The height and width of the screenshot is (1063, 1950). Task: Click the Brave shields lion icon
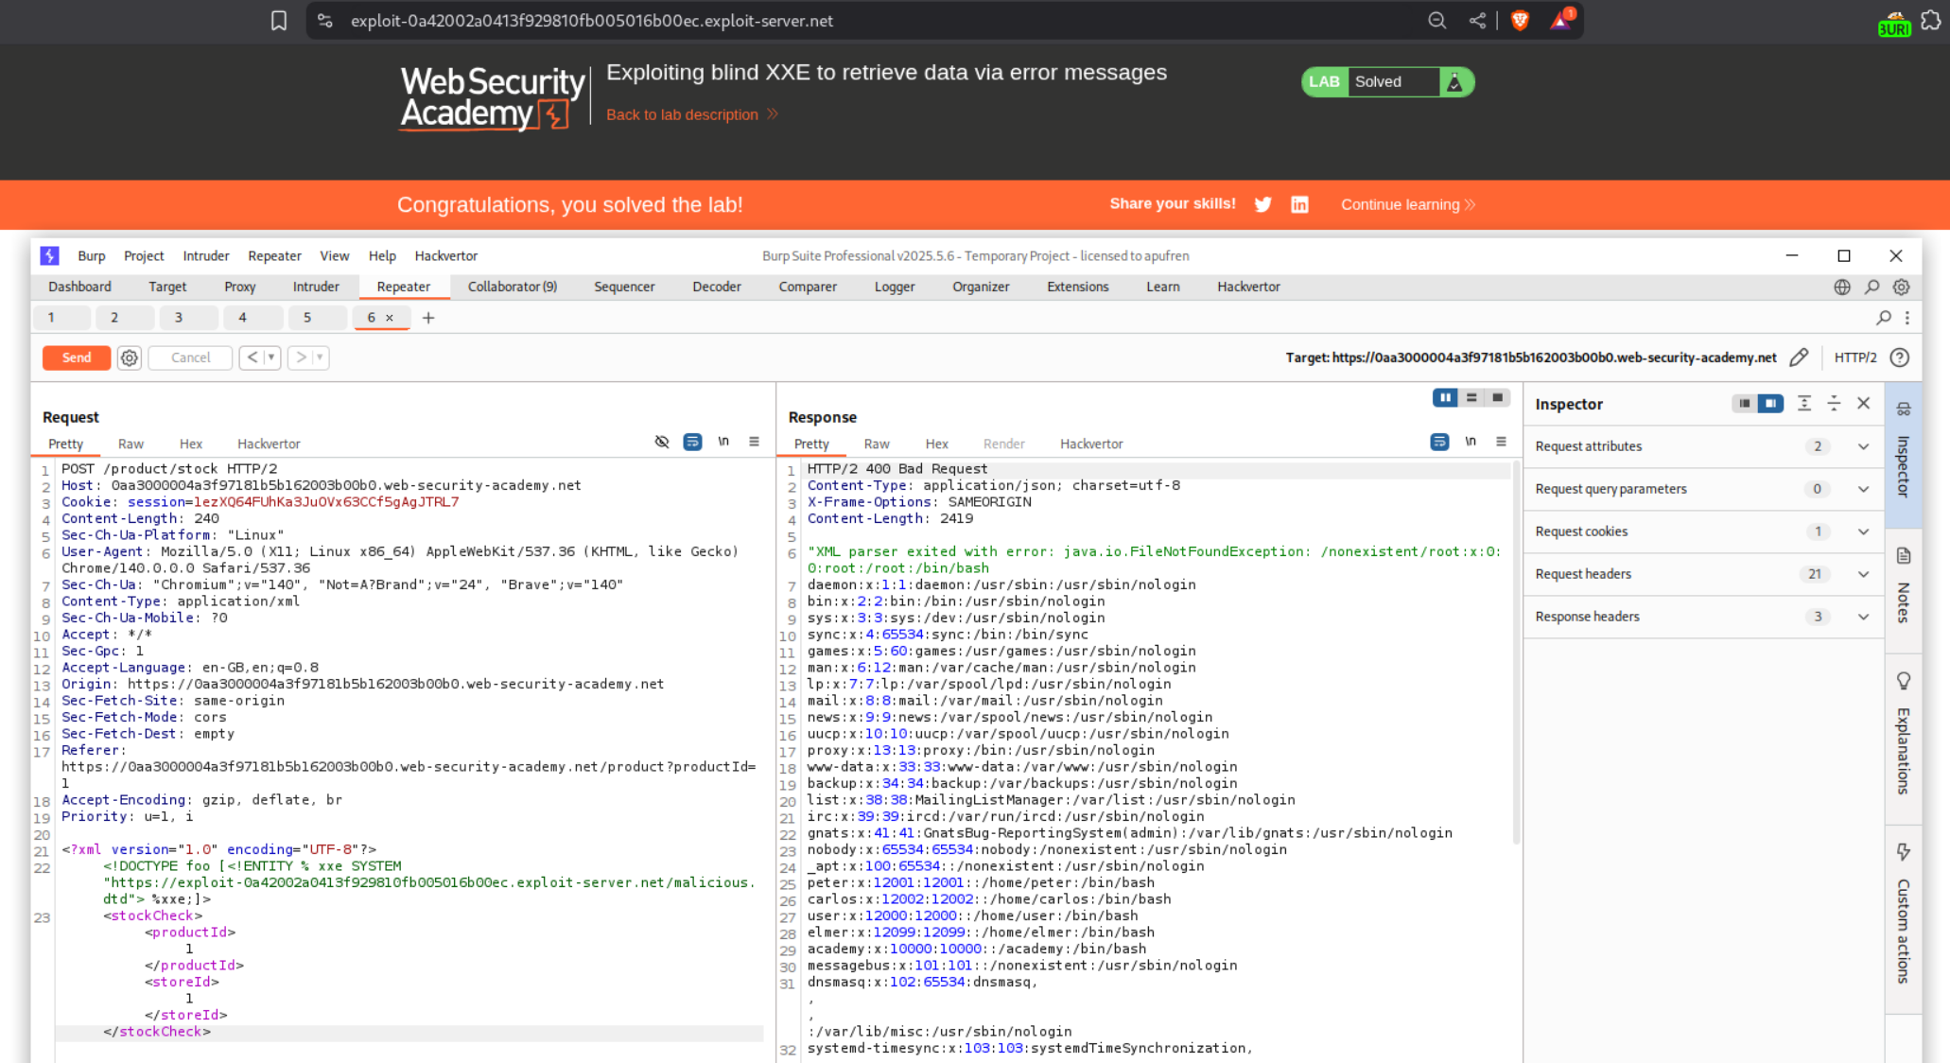click(x=1520, y=21)
